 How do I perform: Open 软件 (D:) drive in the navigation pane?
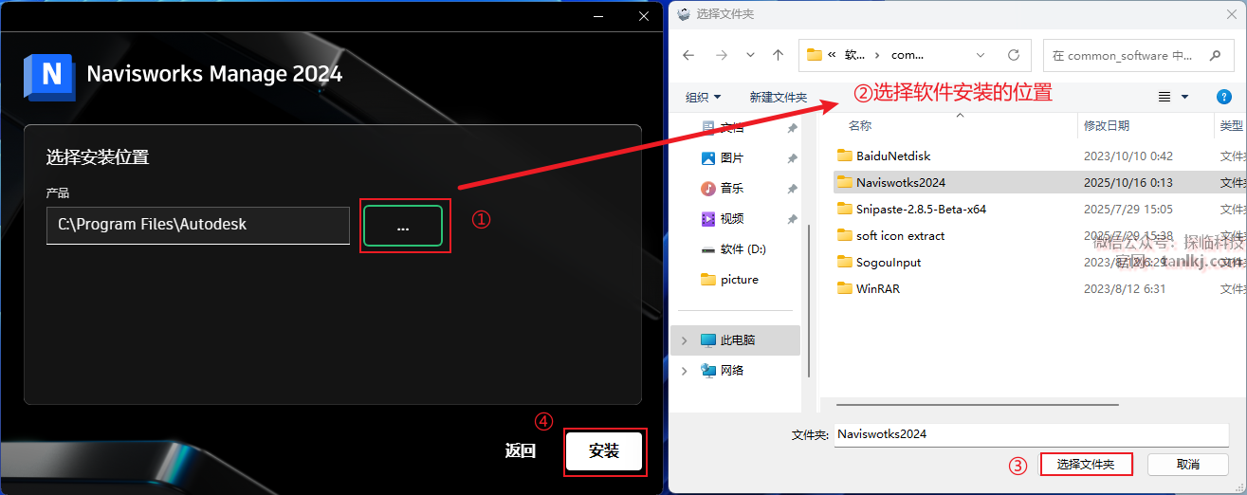[743, 248]
